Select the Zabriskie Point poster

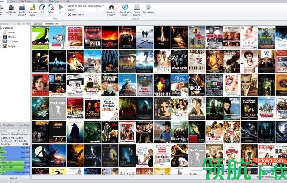[x=75, y=38]
